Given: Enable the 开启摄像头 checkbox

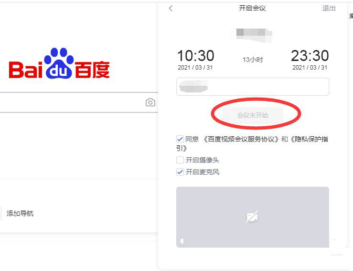Looking at the screenshot, I should 180,160.
